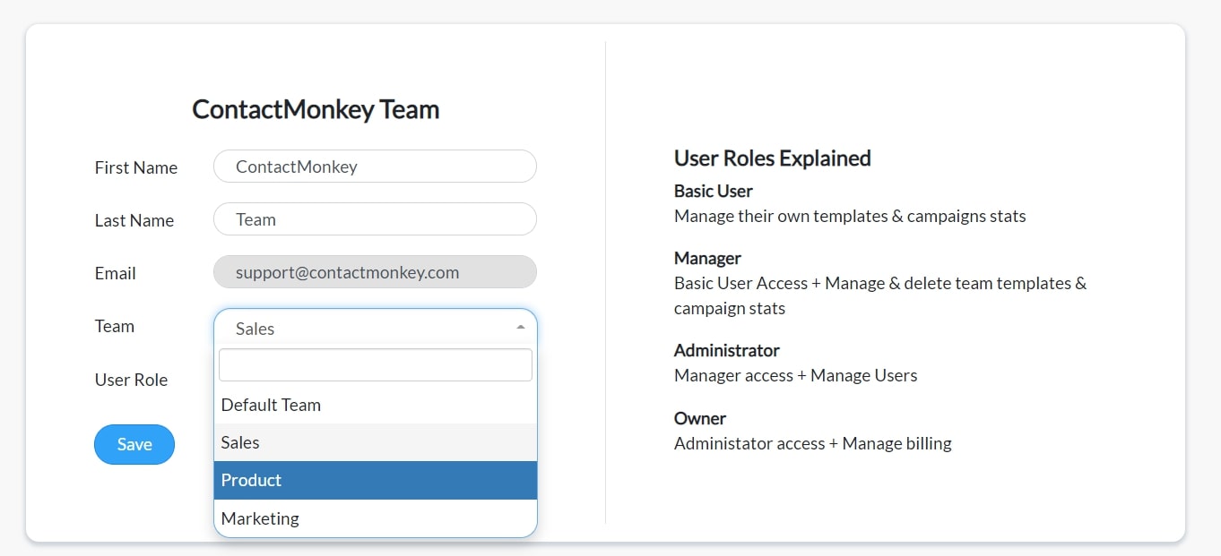Pick Marketing from the dropdown list
Screen dimensions: 1221x556
click(375, 518)
